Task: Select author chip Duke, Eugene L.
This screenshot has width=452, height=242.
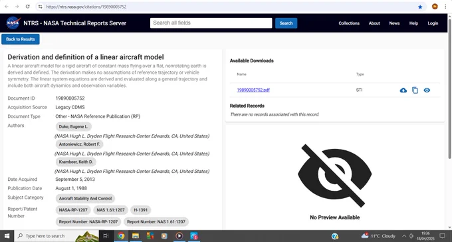Action: point(74,126)
